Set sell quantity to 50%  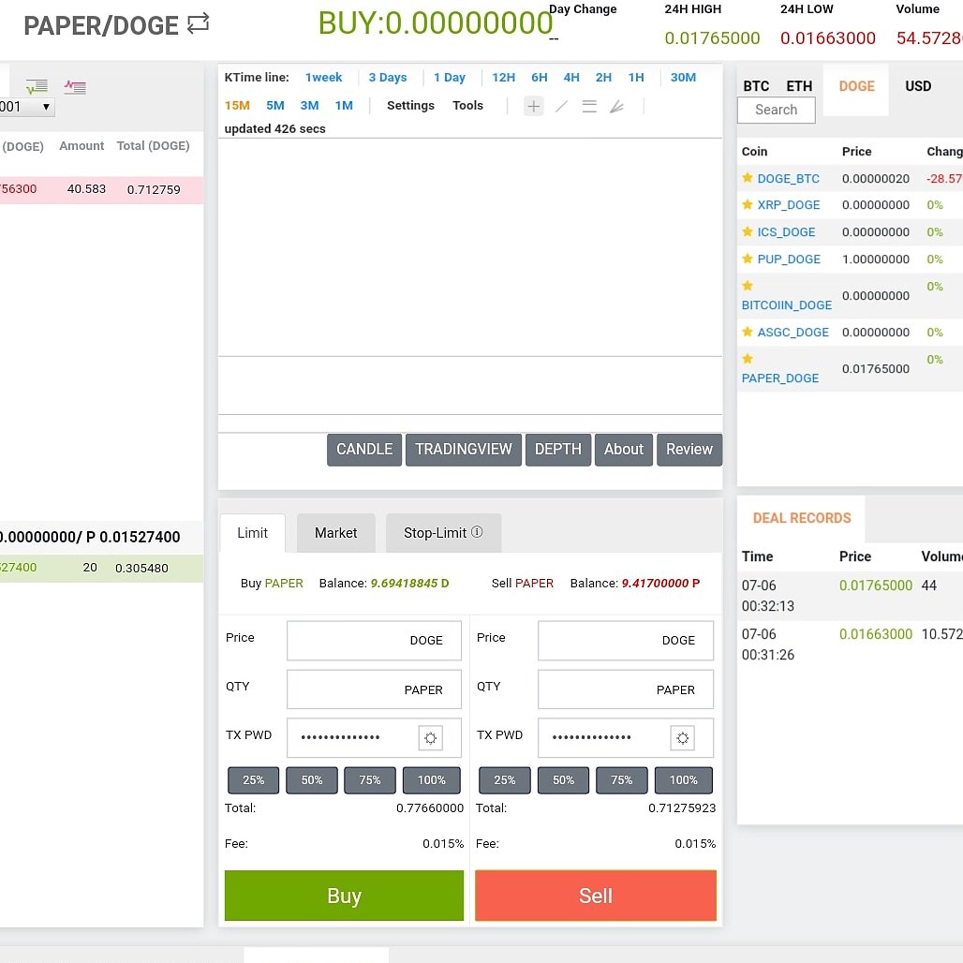(x=563, y=780)
